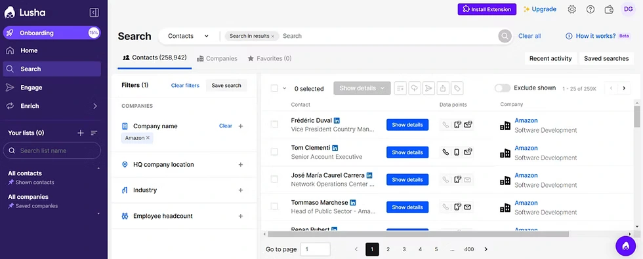
Task: Click the Search list name field
Action: click(x=52, y=150)
